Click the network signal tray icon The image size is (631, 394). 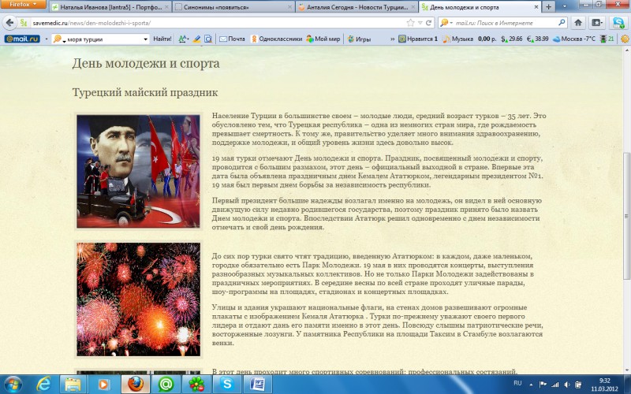[x=555, y=385]
